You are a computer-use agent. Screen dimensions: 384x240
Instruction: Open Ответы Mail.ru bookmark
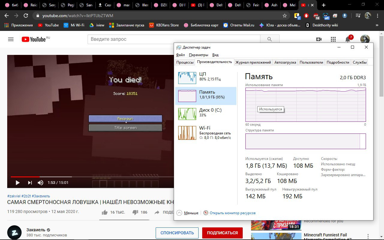[x=239, y=25]
